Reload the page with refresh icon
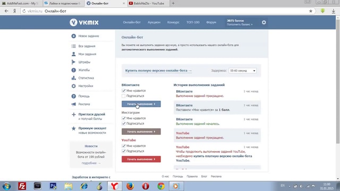Screen dimensions: 340x191 24,11
